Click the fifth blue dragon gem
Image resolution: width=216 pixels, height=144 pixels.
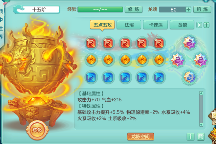(x=159, y=77)
